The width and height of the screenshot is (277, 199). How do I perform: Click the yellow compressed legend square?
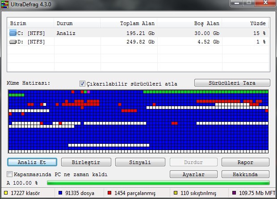(x=176, y=193)
